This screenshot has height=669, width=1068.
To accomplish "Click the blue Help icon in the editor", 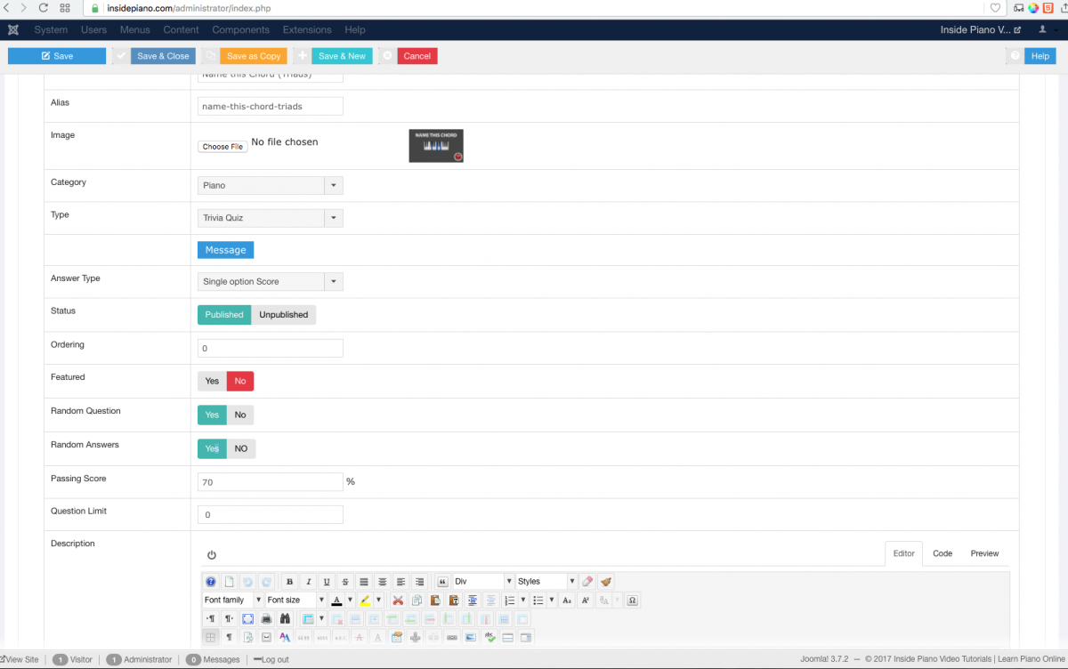I will [x=211, y=582].
